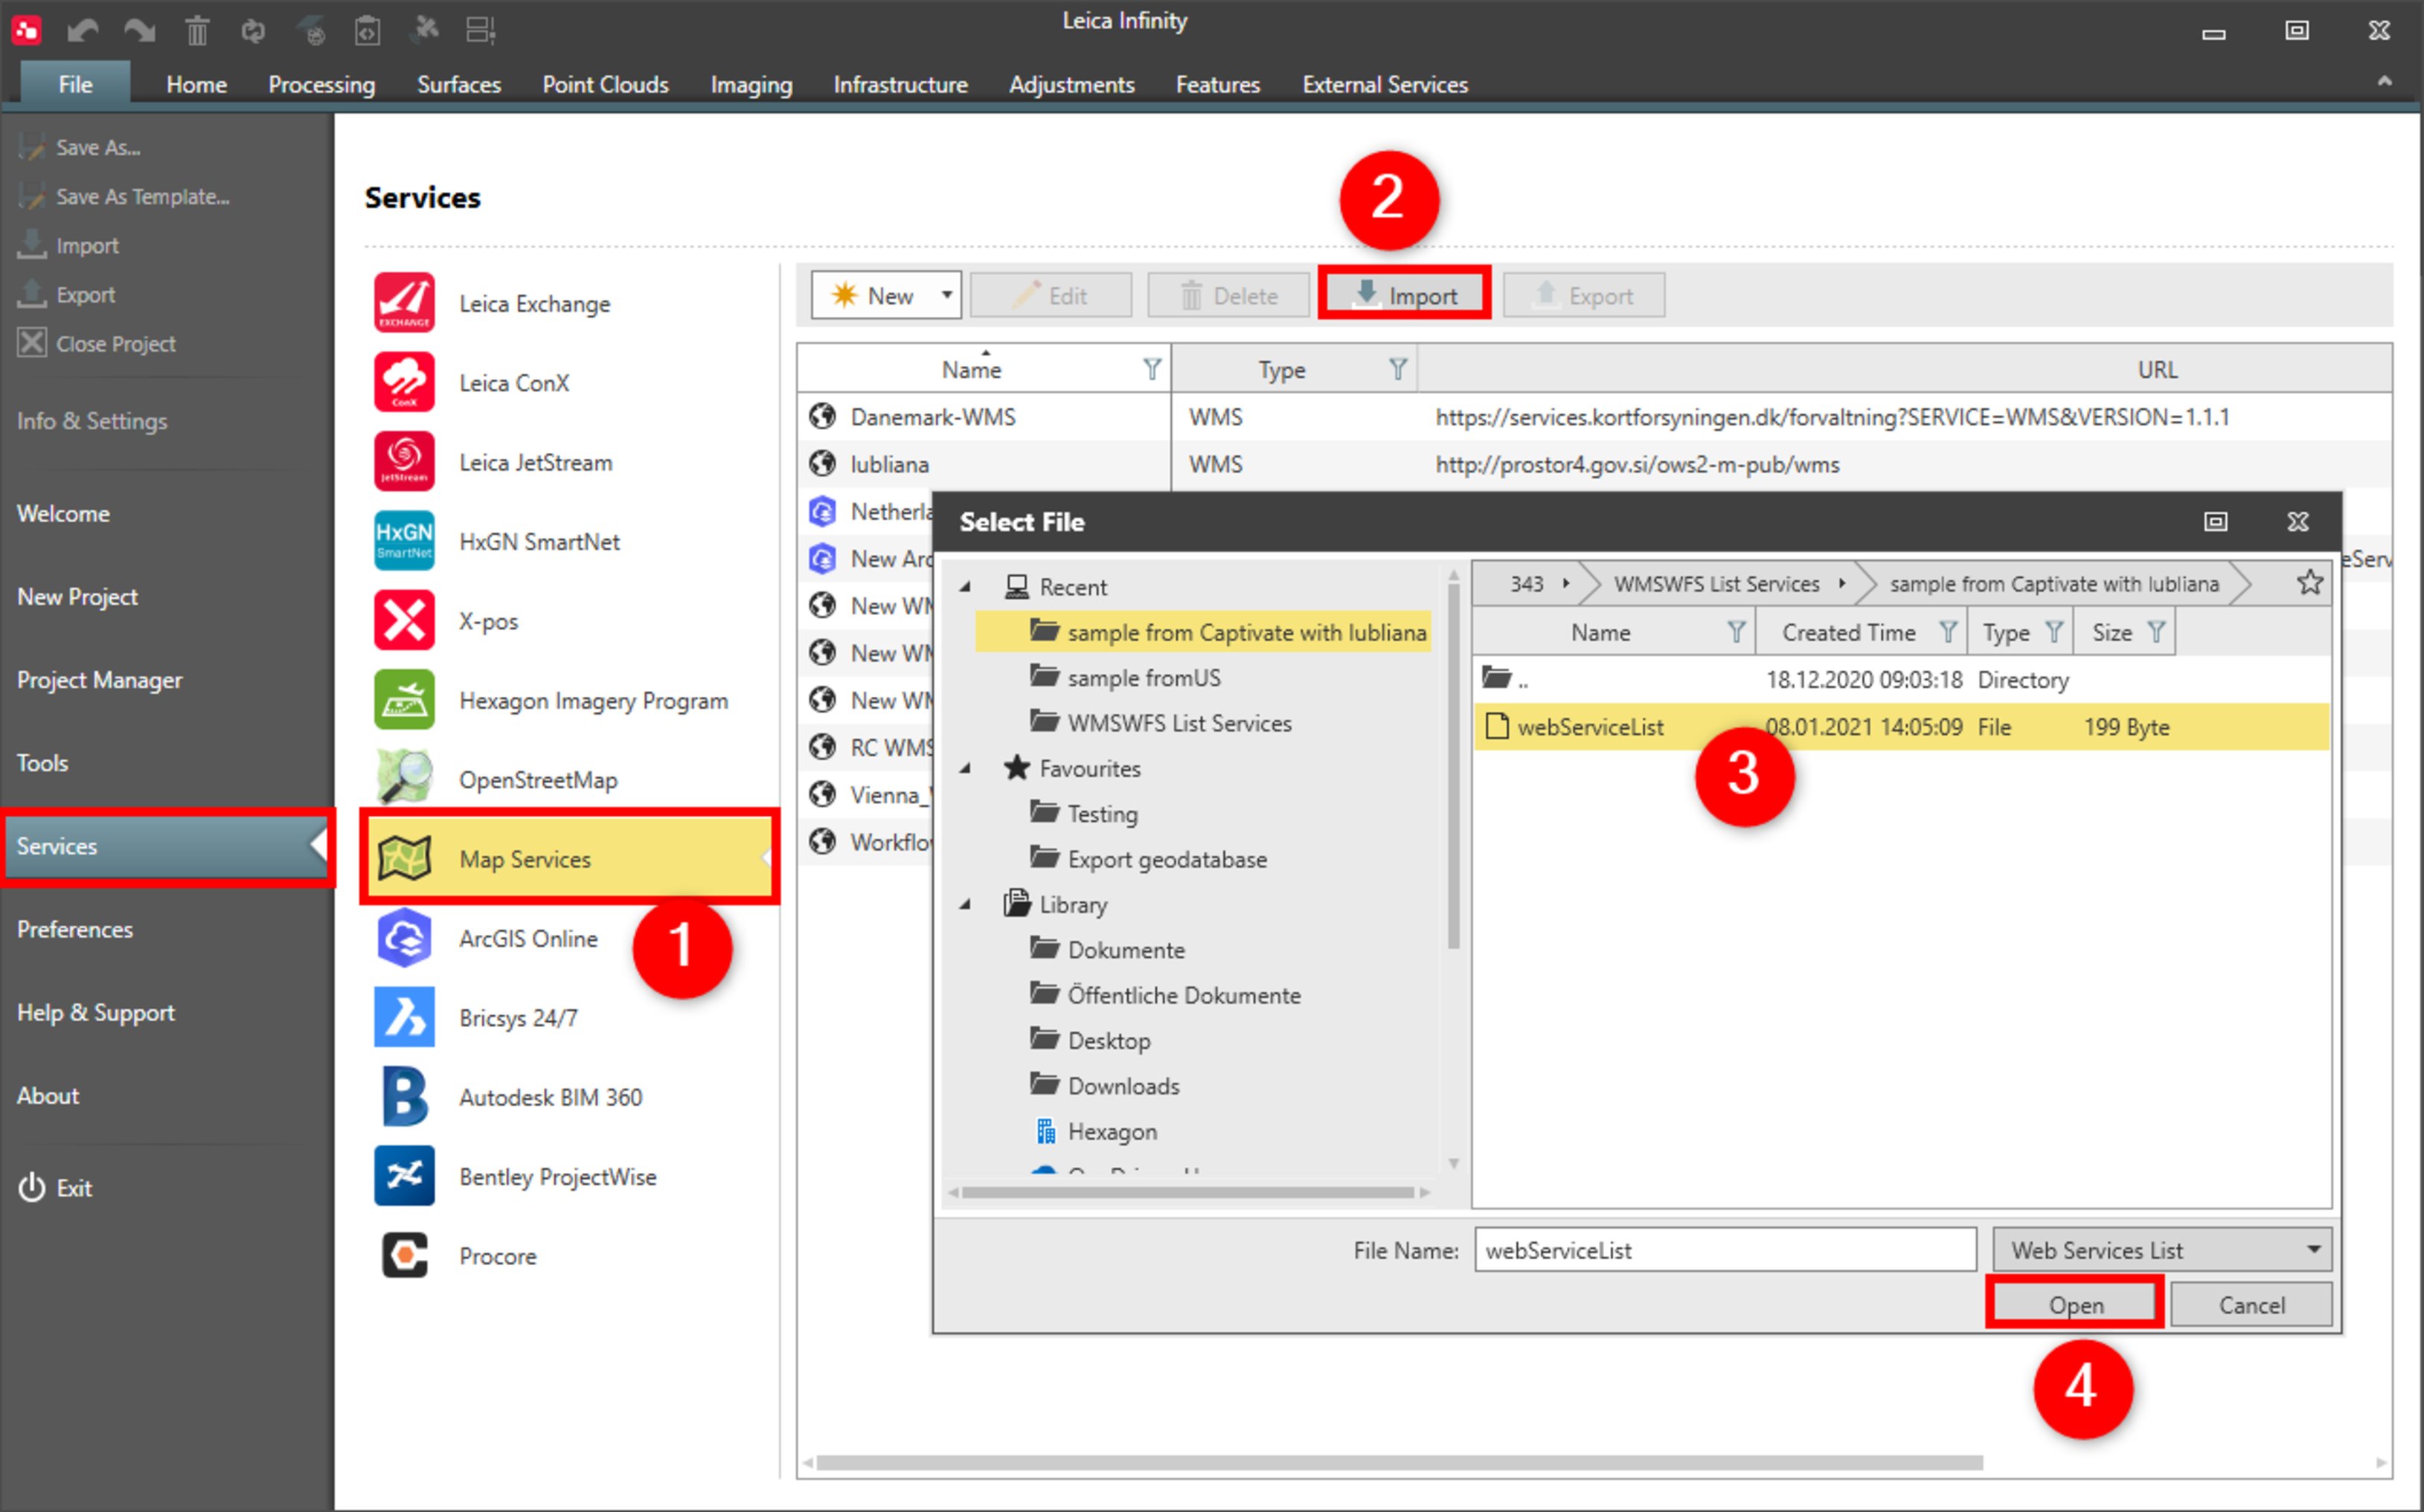
Task: Switch to Point Clouds tab
Action: (x=605, y=84)
